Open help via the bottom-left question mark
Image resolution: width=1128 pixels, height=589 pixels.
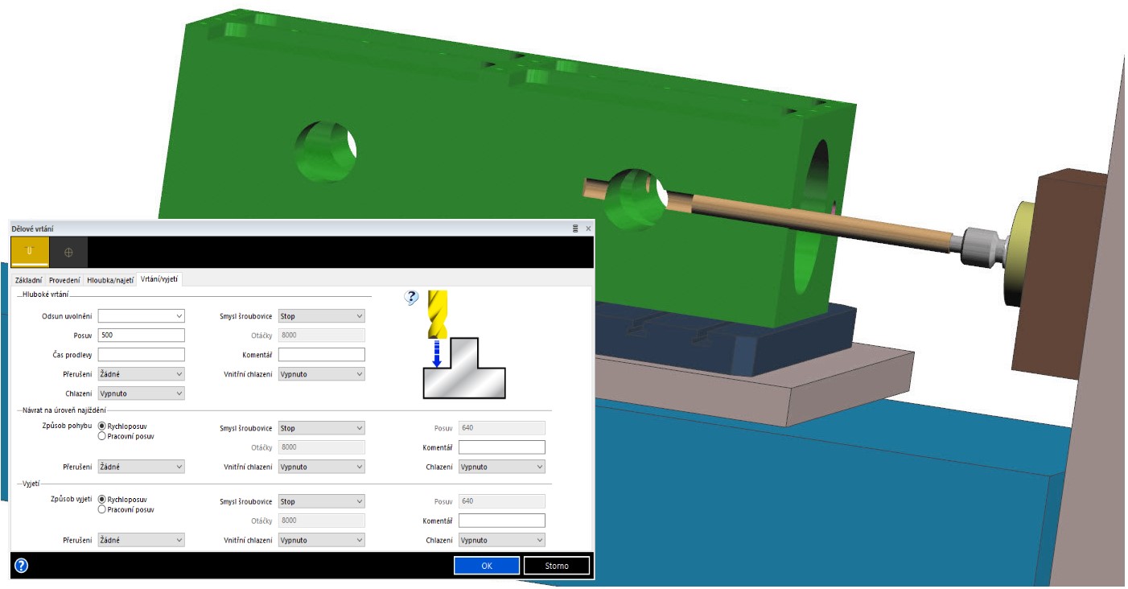tap(22, 566)
